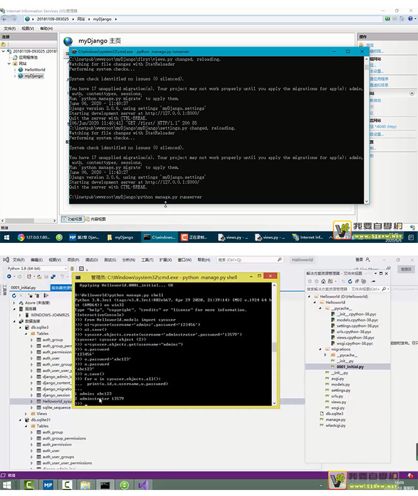
Task: Select models.py in Solution Explorer
Action: (340, 384)
